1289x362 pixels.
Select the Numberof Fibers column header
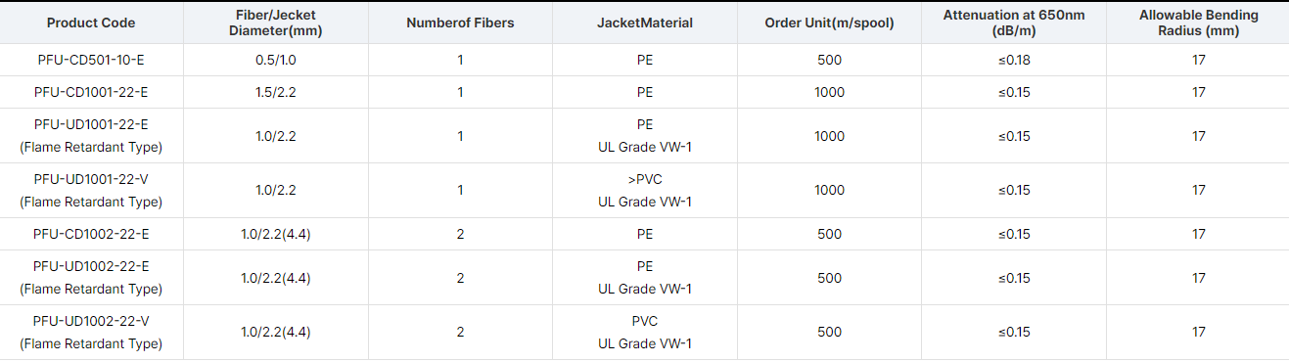460,23
